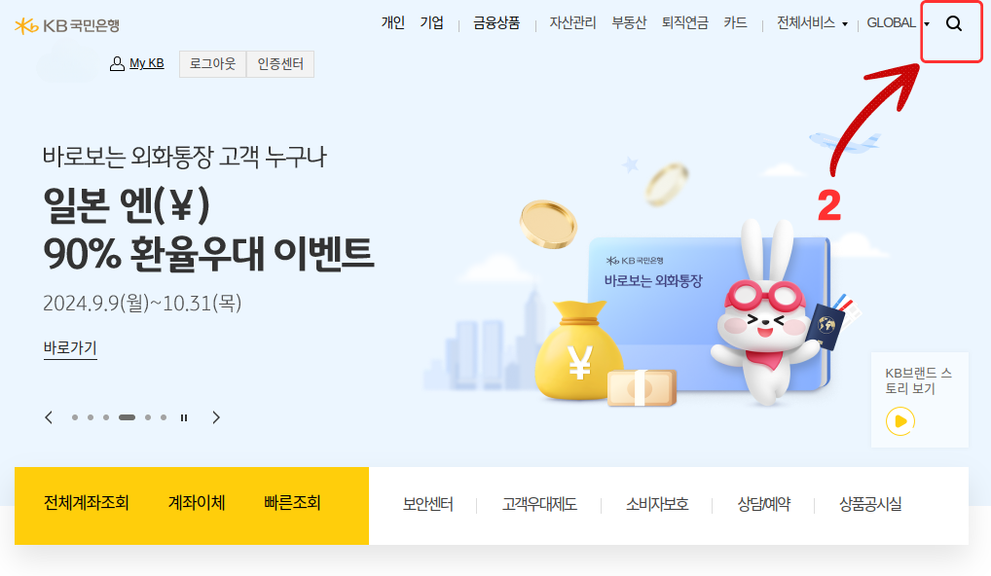Follow the 바로가기 link
This screenshot has width=991, height=576.
tap(70, 348)
